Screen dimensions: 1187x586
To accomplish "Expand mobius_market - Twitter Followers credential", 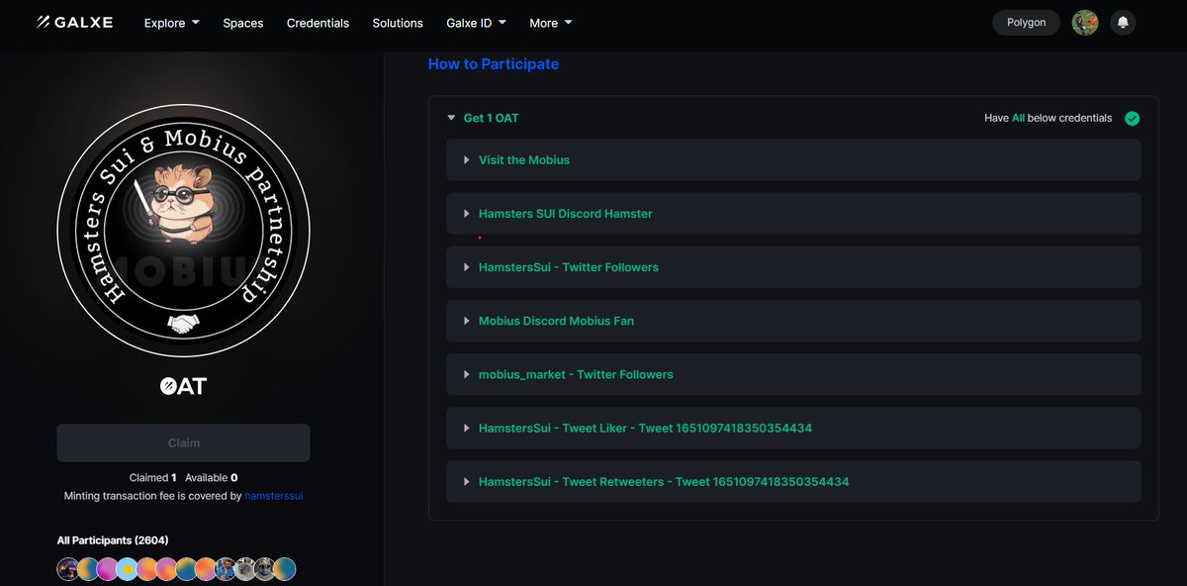I will coord(793,374).
